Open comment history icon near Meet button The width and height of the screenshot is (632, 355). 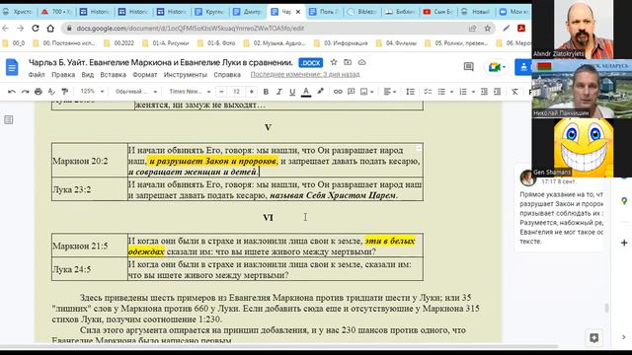(468, 66)
